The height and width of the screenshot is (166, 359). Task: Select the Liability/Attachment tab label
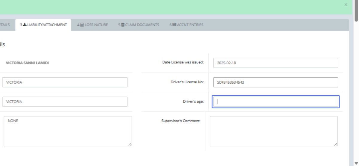pyautogui.click(x=47, y=25)
